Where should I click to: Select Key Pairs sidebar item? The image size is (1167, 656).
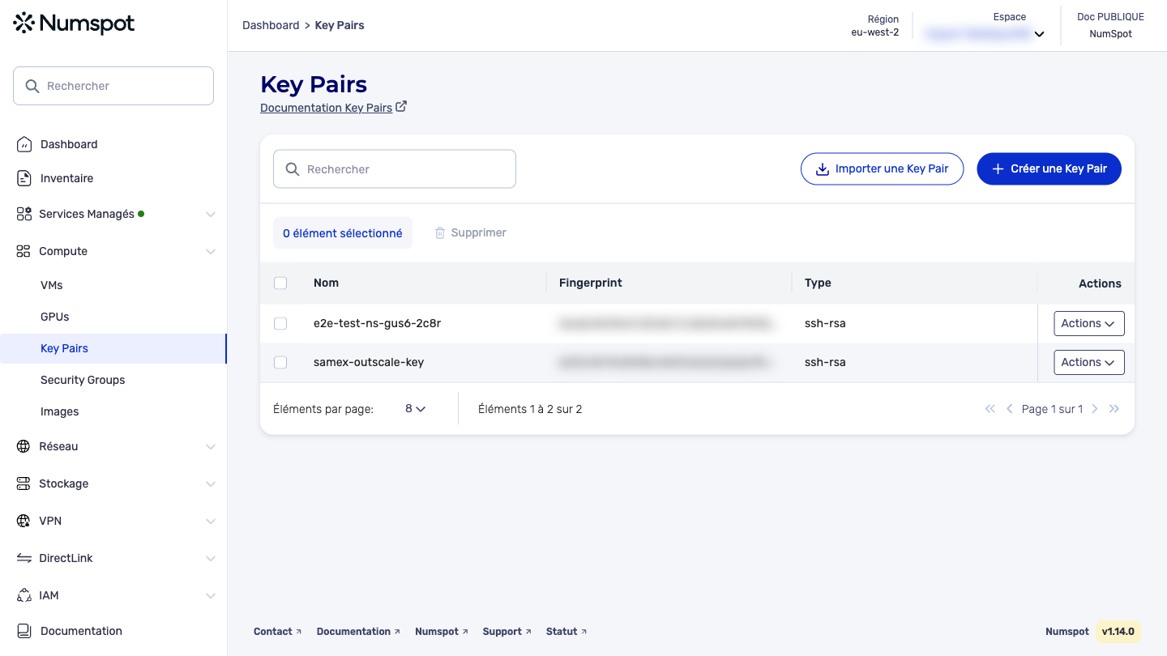click(x=113, y=348)
